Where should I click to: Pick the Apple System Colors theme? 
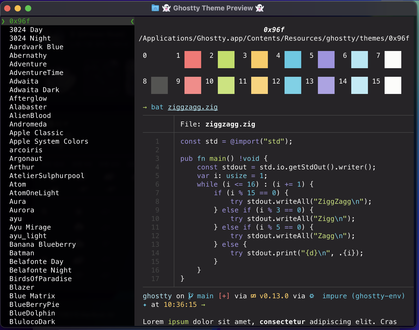tap(49, 141)
